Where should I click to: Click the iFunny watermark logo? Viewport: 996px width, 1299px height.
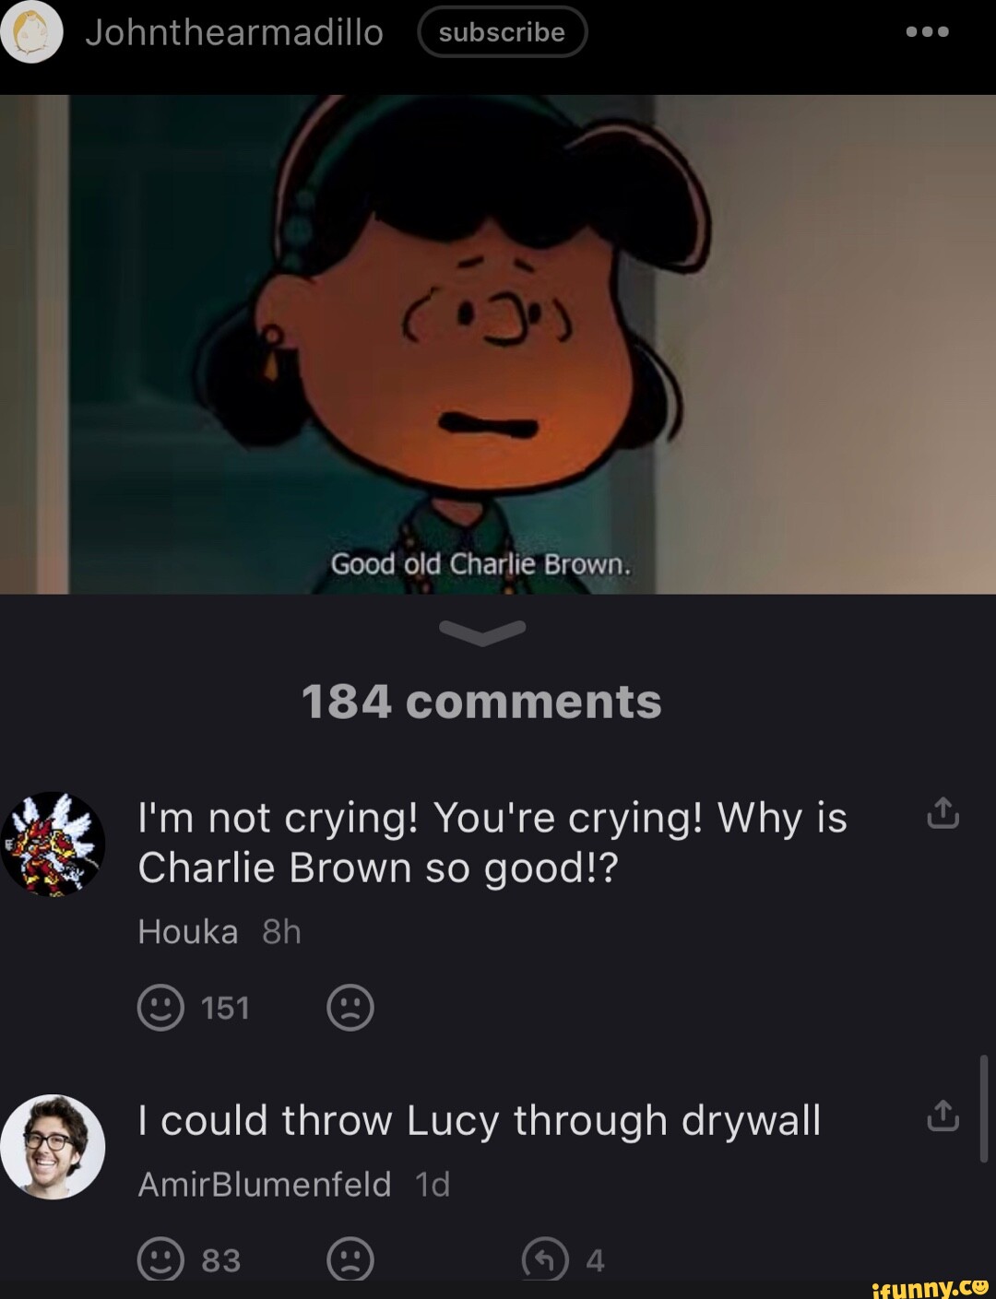coord(930,1288)
